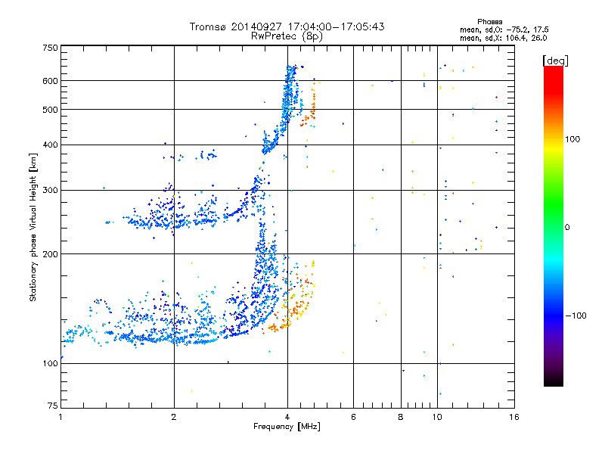Click the '0' colorbar tick label
This screenshot has width=605, height=454.
point(567,228)
